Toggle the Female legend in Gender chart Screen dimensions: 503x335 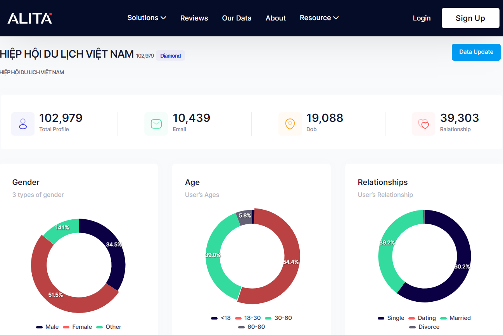(78, 327)
